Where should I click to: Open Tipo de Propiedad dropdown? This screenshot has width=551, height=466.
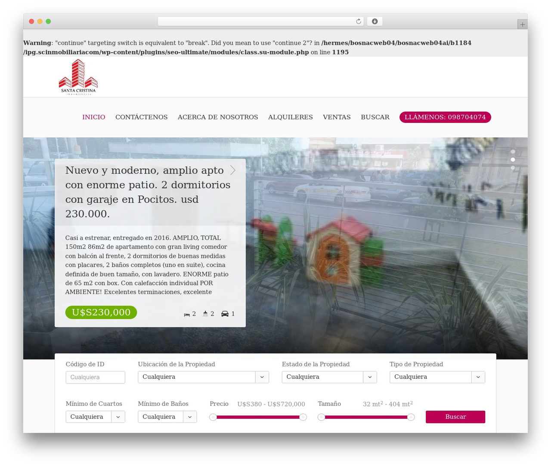(x=437, y=377)
